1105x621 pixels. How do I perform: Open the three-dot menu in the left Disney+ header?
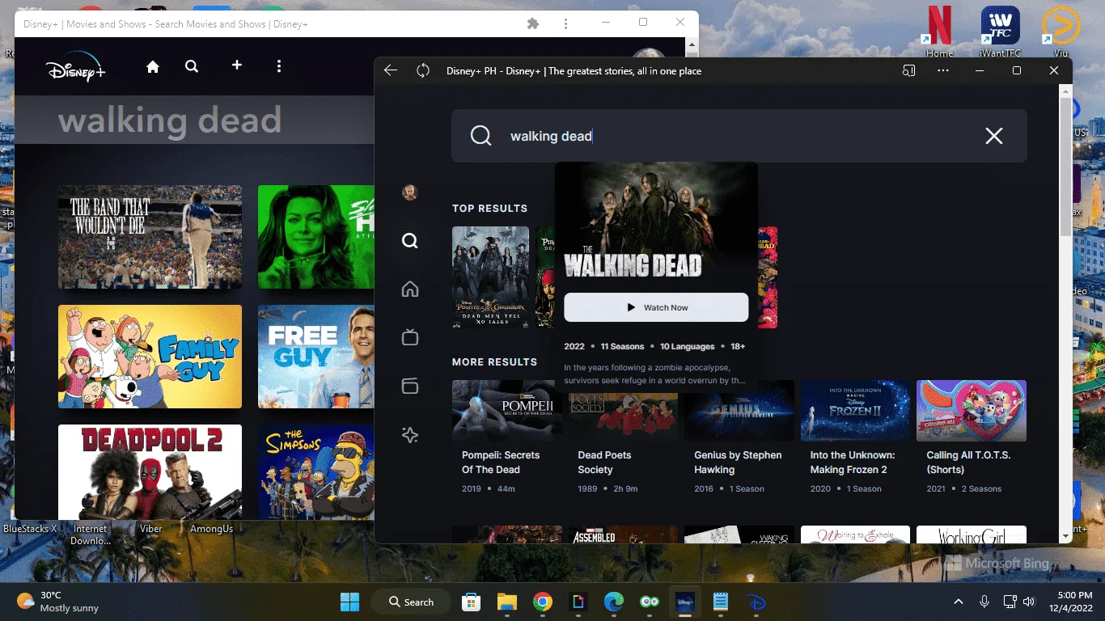coord(279,66)
